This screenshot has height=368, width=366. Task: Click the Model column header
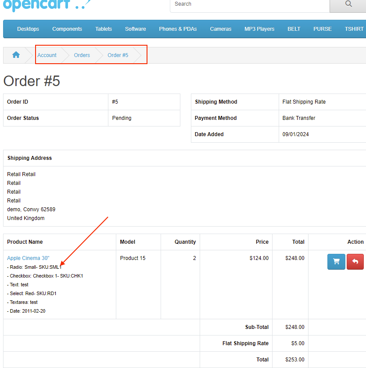(128, 242)
